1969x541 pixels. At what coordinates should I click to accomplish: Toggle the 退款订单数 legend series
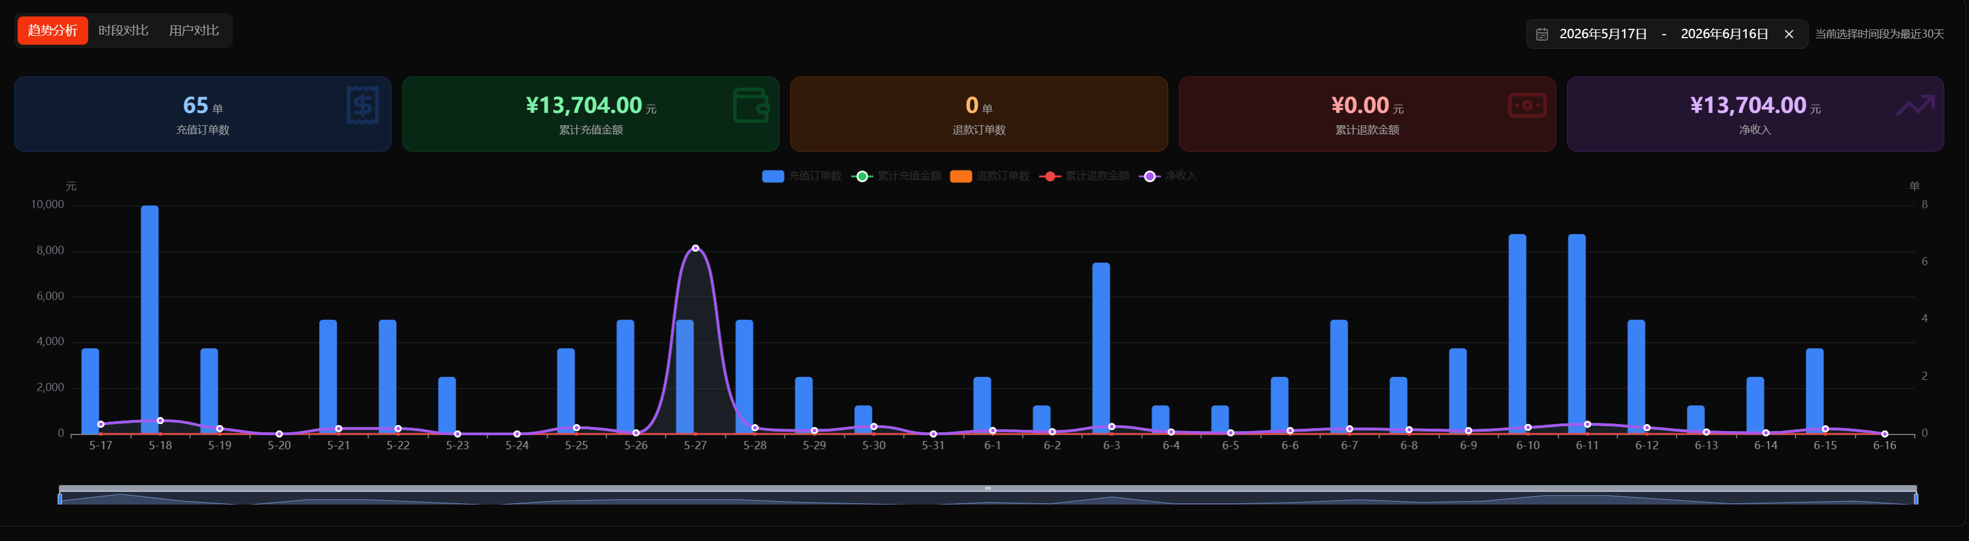pos(989,176)
